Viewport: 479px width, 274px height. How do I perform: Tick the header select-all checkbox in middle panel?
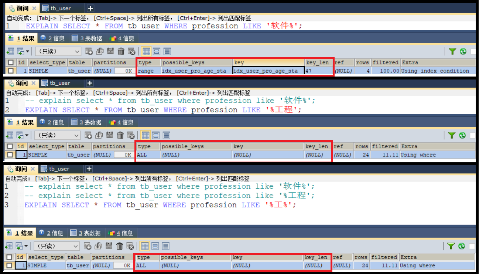coord(10,146)
